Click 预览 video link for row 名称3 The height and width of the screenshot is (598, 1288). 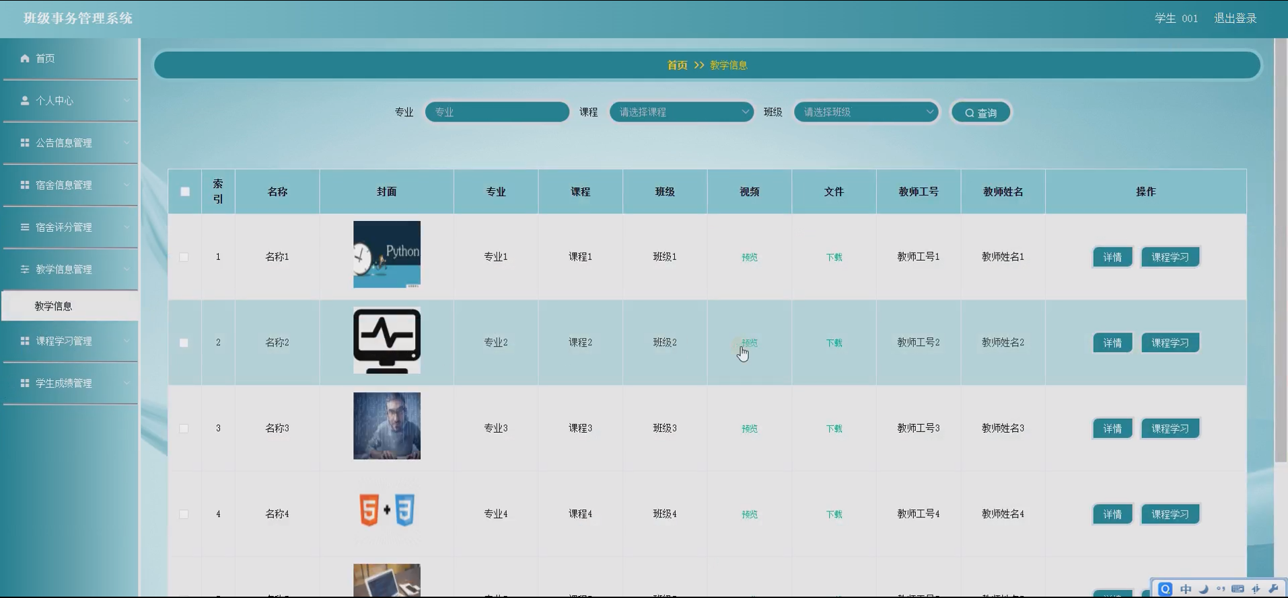[x=749, y=429]
